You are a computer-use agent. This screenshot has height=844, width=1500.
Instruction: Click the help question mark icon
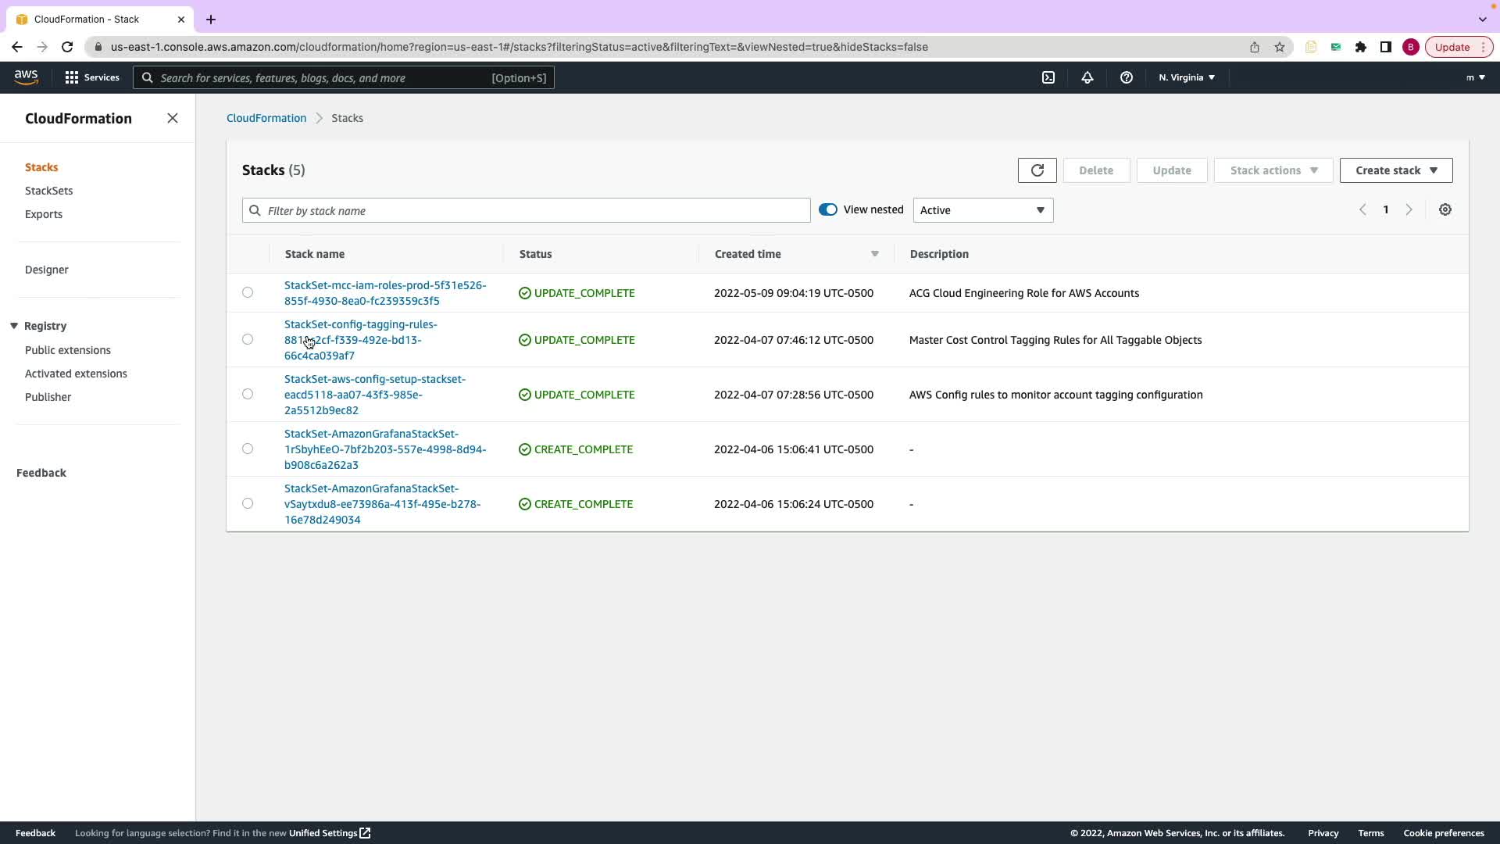pyautogui.click(x=1126, y=77)
